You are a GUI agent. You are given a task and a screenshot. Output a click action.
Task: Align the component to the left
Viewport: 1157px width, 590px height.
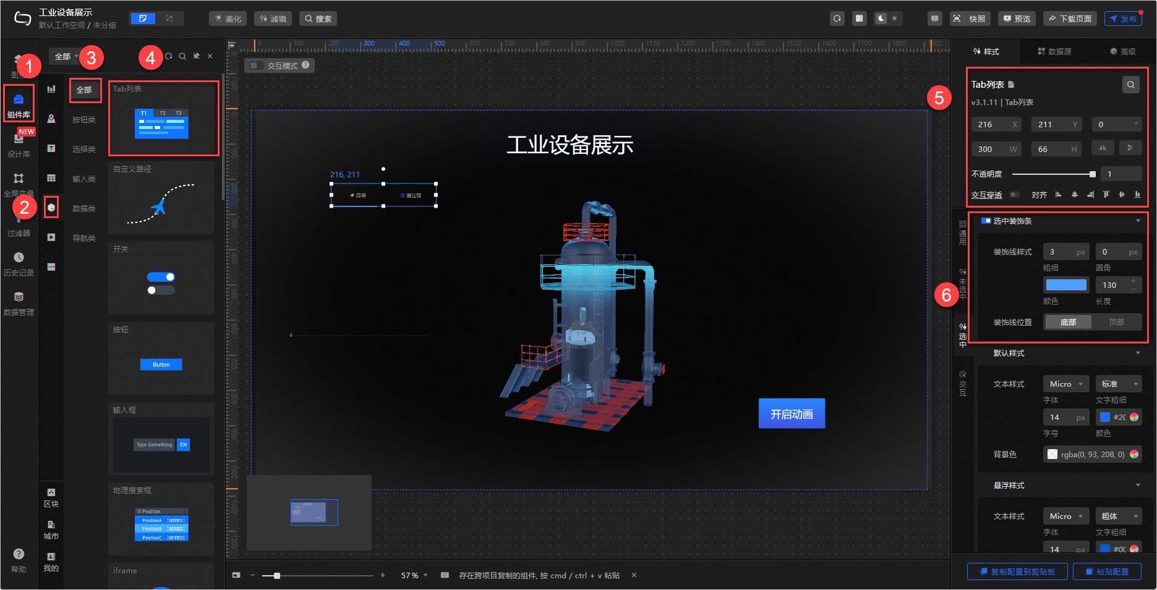(x=1059, y=195)
